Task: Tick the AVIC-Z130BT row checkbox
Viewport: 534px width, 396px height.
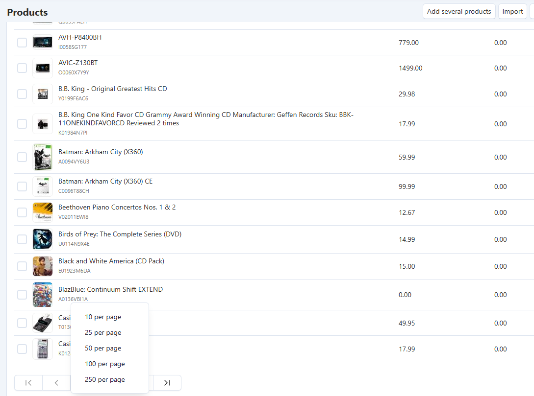Action: 22,68
